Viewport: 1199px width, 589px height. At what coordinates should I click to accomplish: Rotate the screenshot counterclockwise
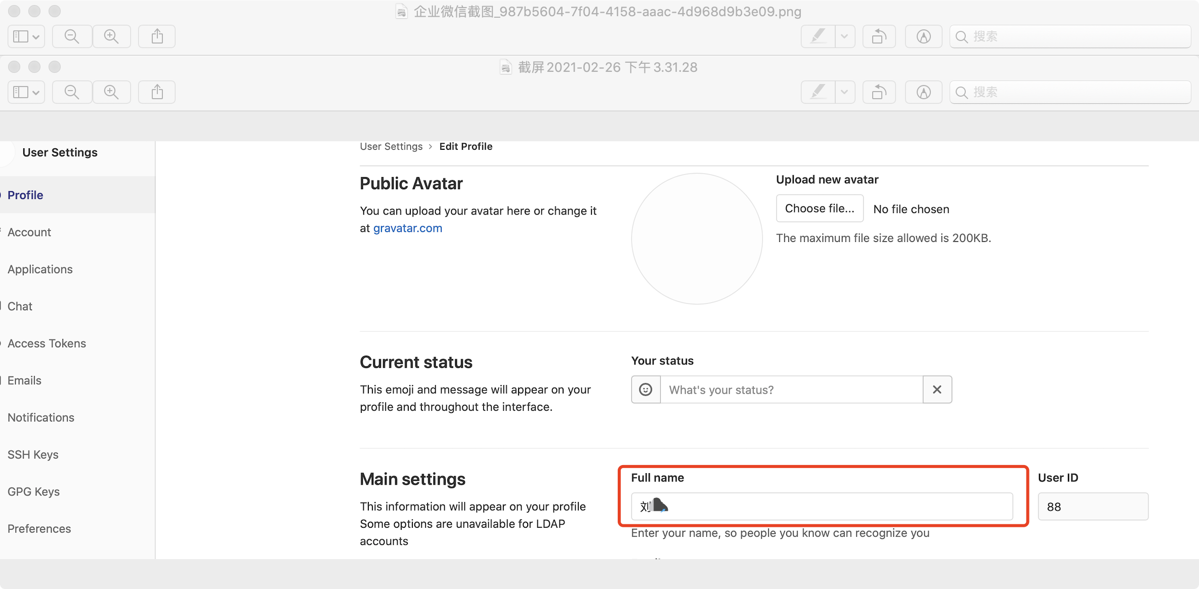pos(878,36)
